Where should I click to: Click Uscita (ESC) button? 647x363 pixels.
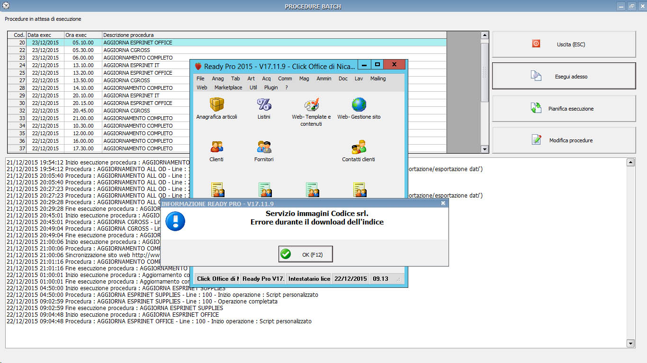pyautogui.click(x=564, y=44)
